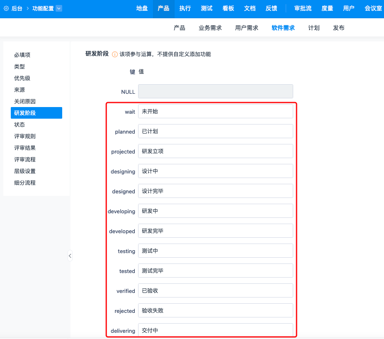The image size is (384, 339).
Task: Click the disabled NULL value field
Action: pos(216,91)
